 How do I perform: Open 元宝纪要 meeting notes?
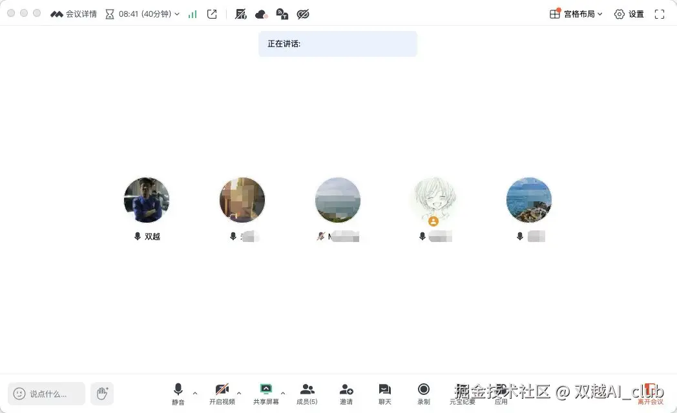tap(462, 394)
